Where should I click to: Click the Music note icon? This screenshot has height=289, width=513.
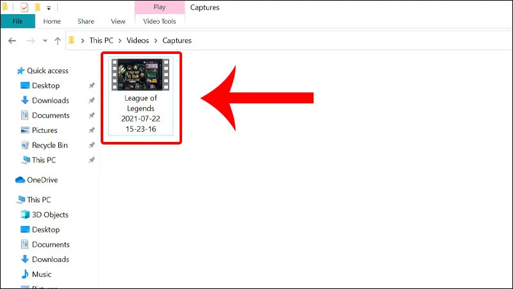(25, 274)
